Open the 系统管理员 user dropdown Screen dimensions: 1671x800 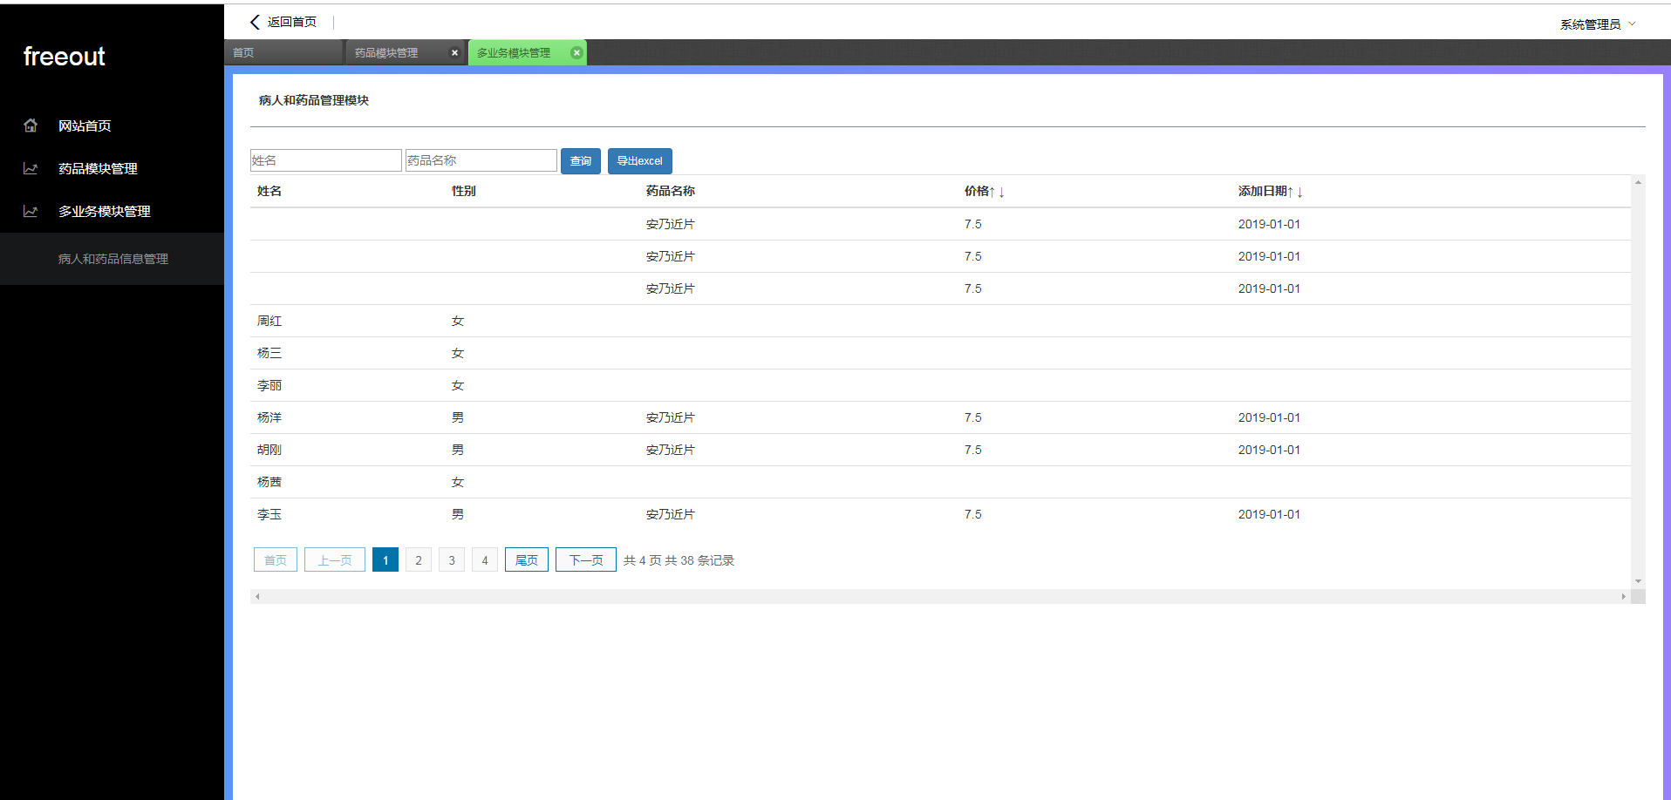coord(1598,24)
